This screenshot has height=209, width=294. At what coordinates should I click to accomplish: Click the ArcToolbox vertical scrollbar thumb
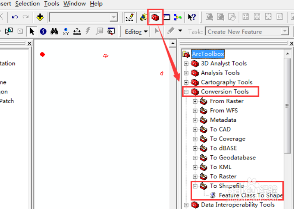click(287, 106)
